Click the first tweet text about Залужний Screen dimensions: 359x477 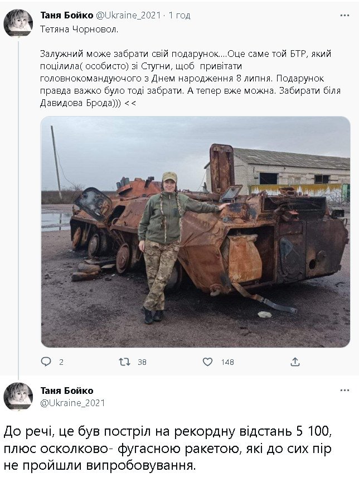[x=190, y=79]
